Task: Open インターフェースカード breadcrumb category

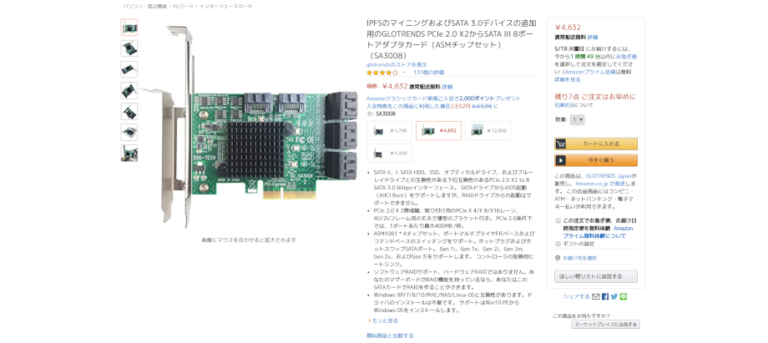Action: click(x=225, y=7)
